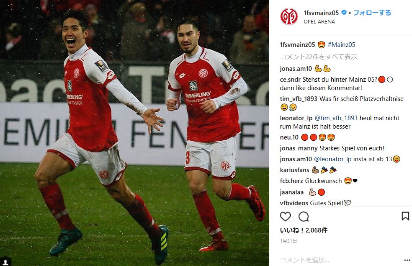412x266 pixels.
Task: Follow the account with フォローする
Action: 372,13
